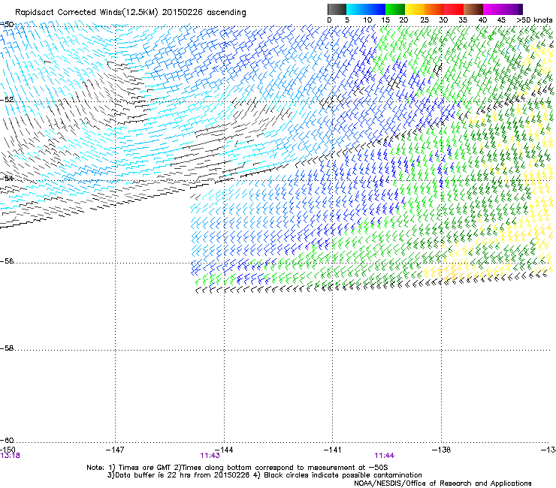Click the '>50 knots' legend label

click(534, 20)
